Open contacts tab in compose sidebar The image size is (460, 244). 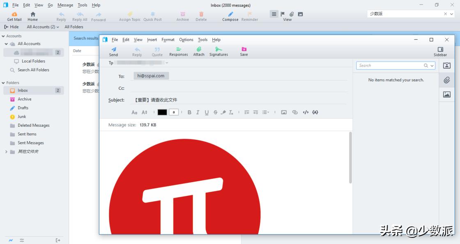446,66
